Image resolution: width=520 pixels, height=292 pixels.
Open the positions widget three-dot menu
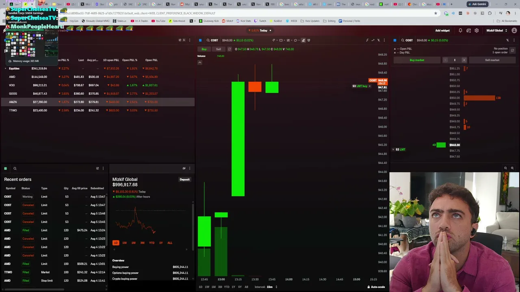[x=189, y=40]
